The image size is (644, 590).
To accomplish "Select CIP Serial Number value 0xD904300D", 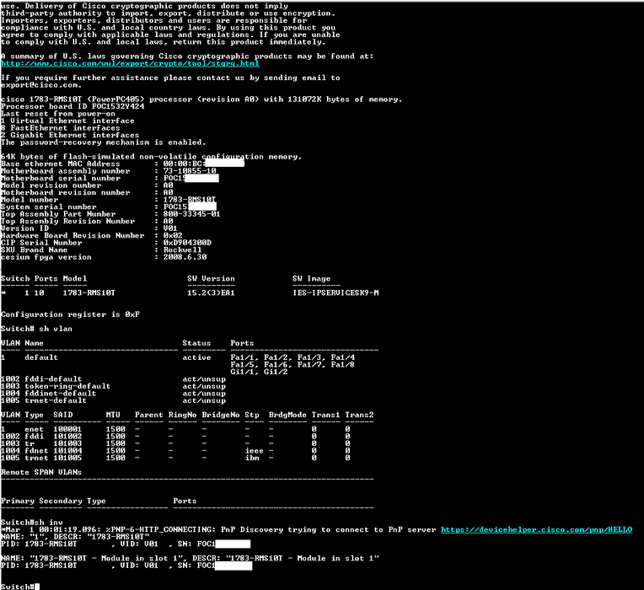I will 187,243.
